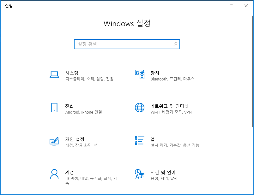
Task: Click 'Wi-Fi, 비행기 모드, VPN' description
Action: [x=171, y=112]
